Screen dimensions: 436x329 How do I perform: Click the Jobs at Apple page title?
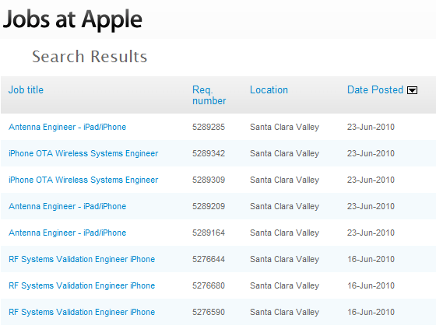click(72, 19)
